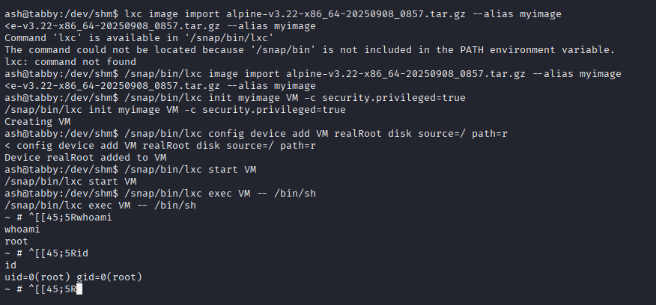
Task: Click the echoed 'id' line above uid output
Action: [10, 265]
